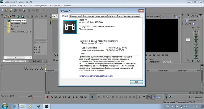Open the sonycreativesoftware.com link
204x109 pixels.
(96, 76)
